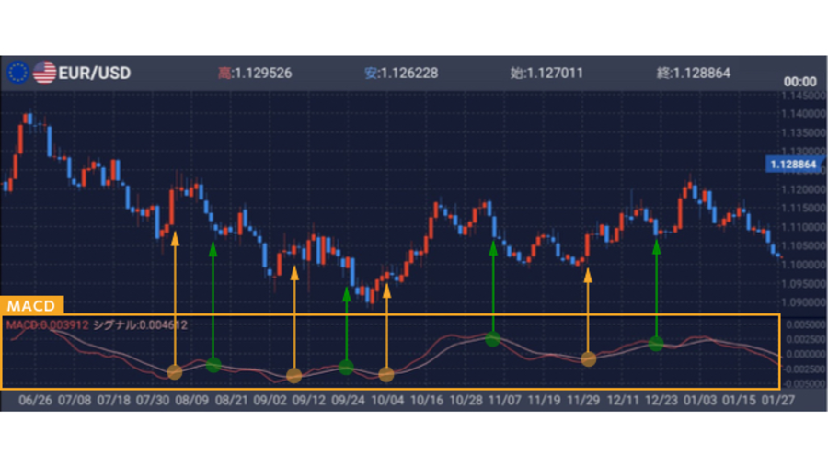Select the orange crossover circle above 11/29
The height and width of the screenshot is (466, 828).
588,359
